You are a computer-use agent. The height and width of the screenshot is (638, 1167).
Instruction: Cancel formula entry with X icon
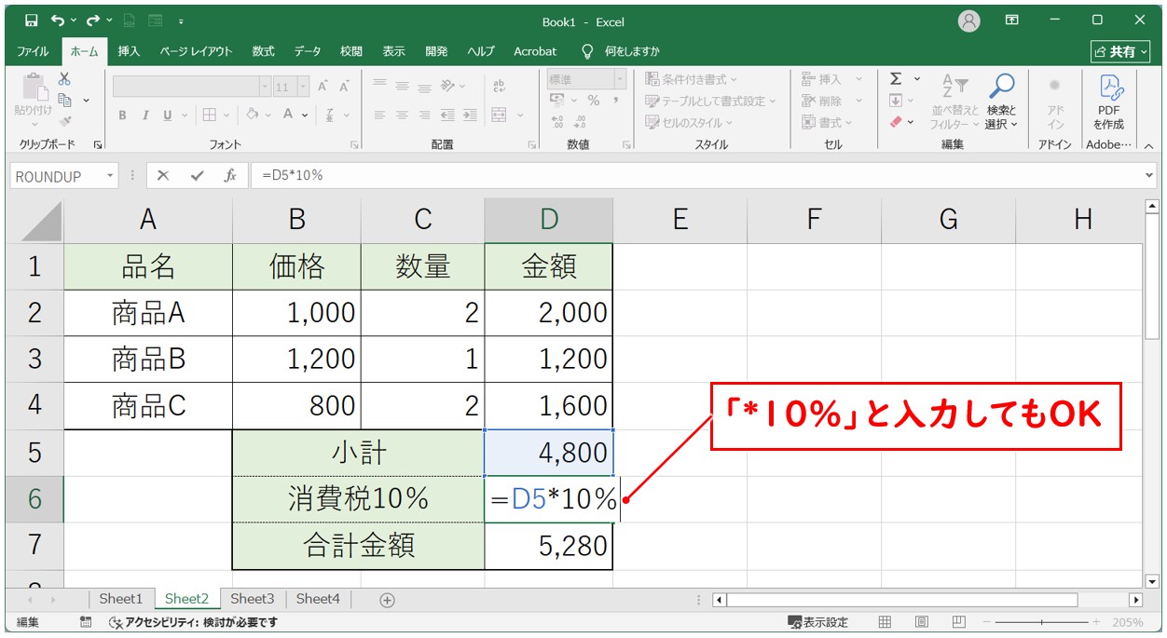coord(164,175)
